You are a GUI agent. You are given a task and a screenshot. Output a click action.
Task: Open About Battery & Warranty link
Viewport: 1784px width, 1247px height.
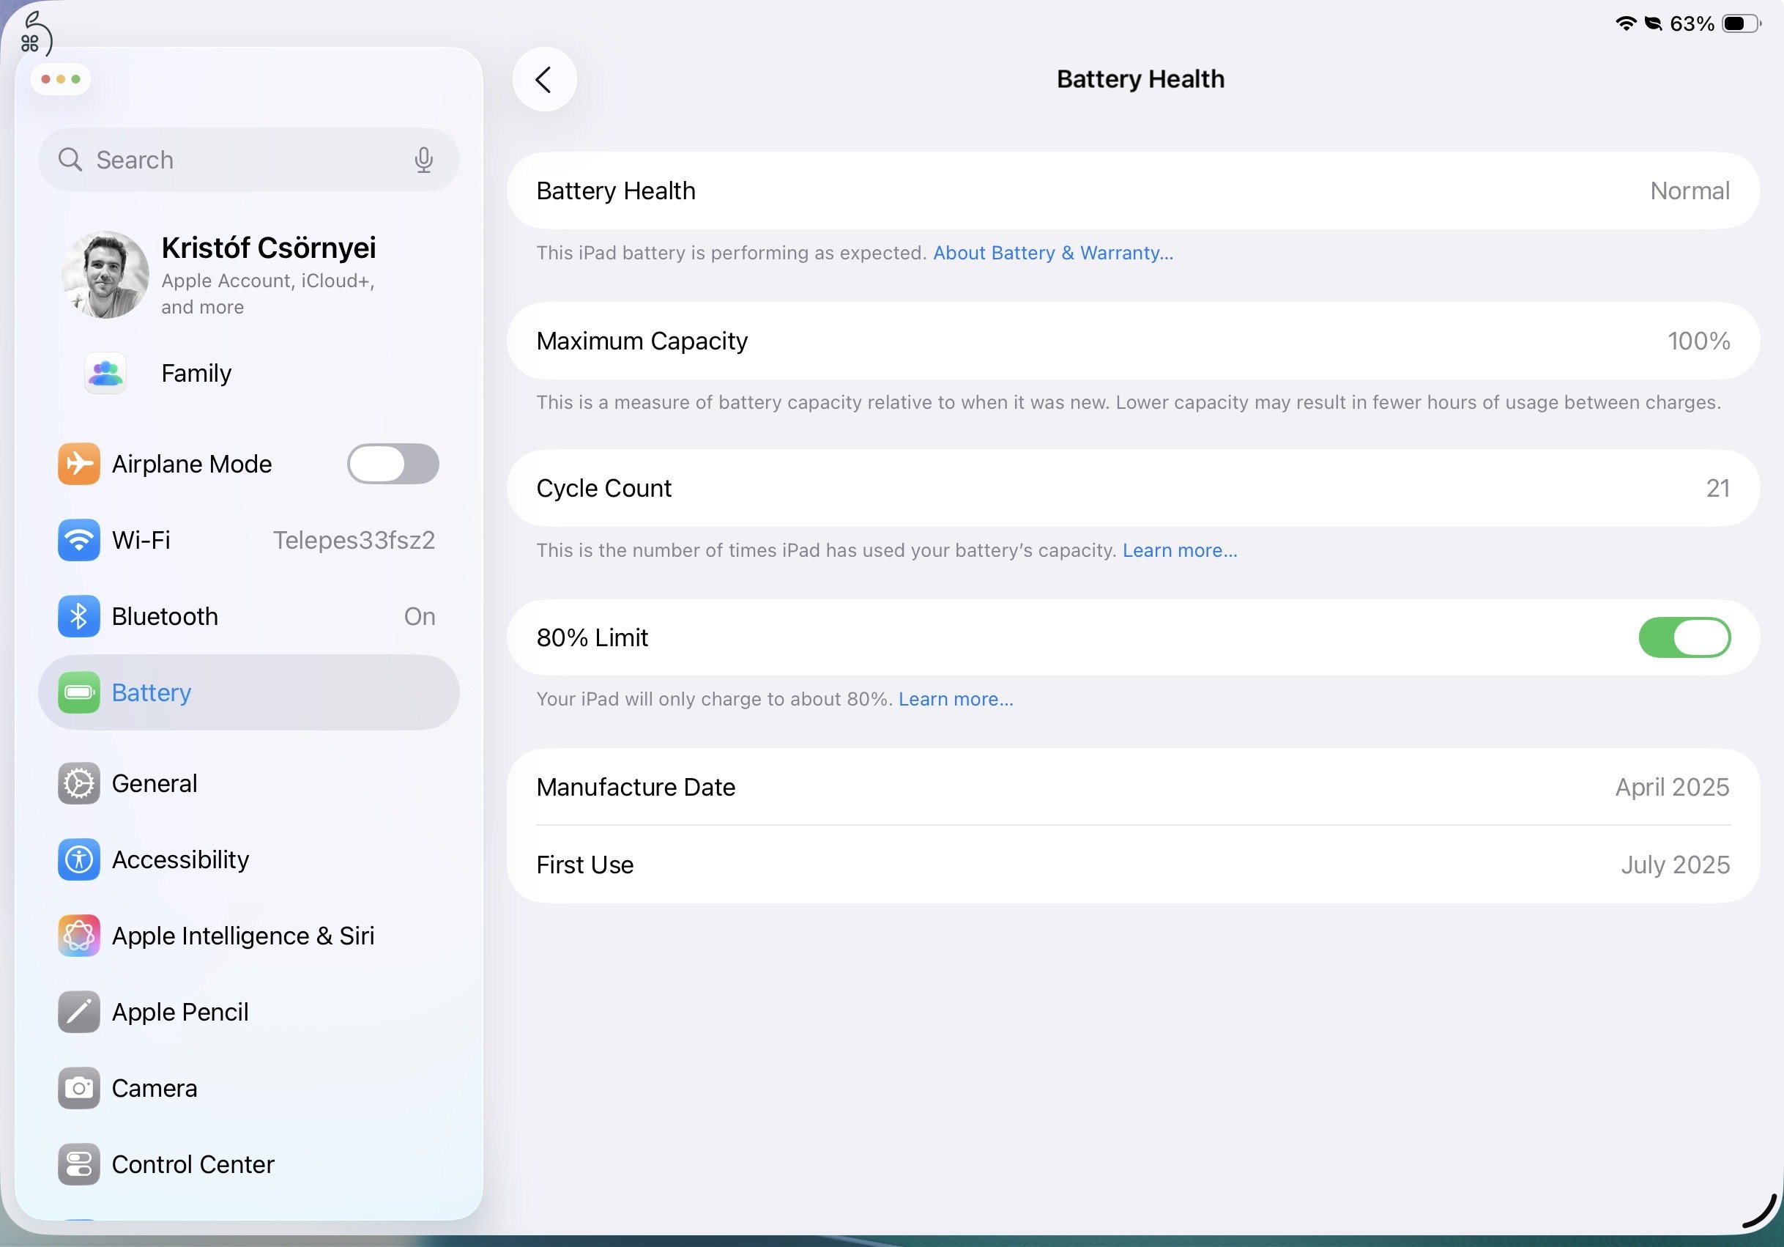tap(1053, 253)
